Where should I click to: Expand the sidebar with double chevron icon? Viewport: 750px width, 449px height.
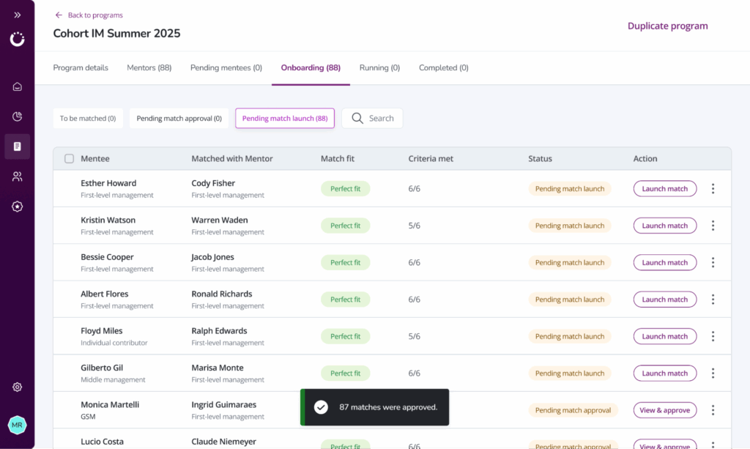click(x=18, y=15)
